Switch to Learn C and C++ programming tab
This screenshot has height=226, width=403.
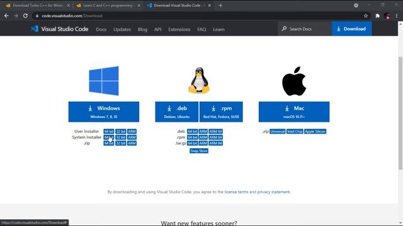pos(108,6)
